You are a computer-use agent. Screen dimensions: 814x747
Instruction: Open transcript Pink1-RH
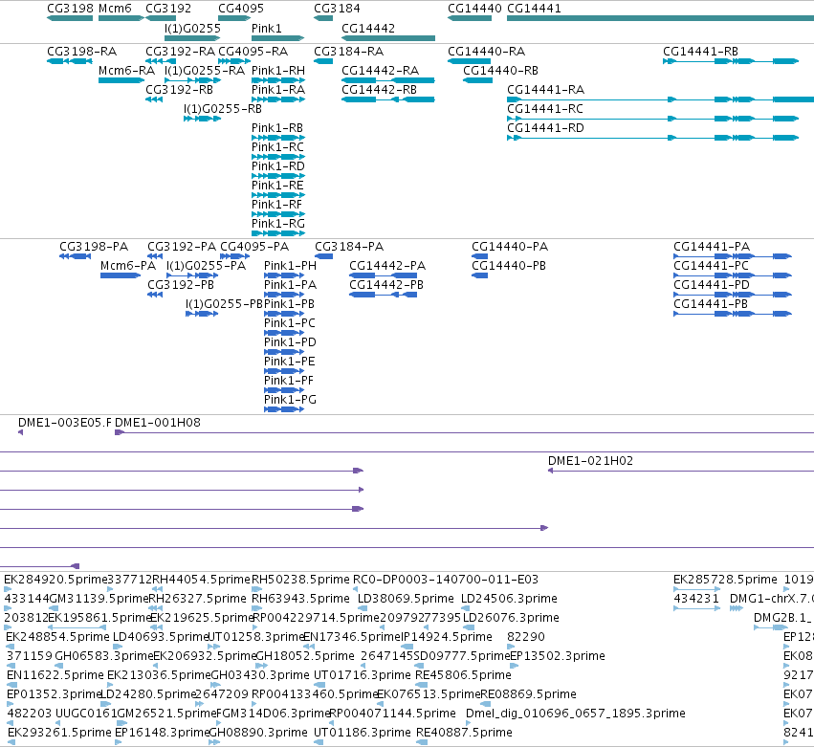[x=278, y=70]
